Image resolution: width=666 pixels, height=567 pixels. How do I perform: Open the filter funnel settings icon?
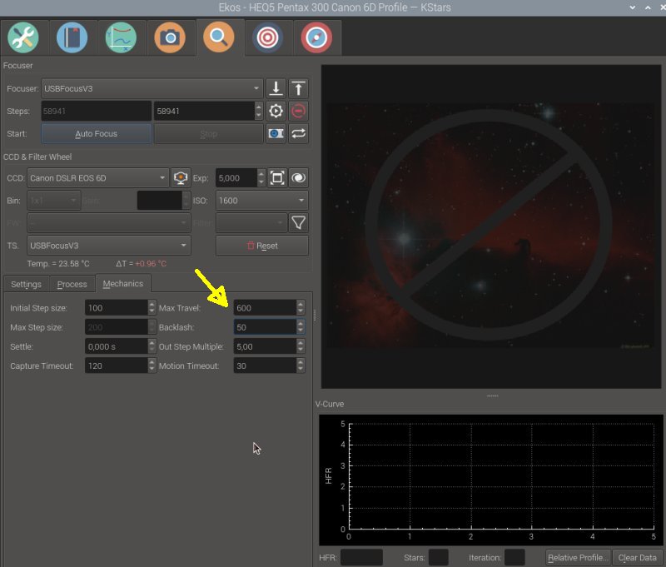(x=298, y=222)
